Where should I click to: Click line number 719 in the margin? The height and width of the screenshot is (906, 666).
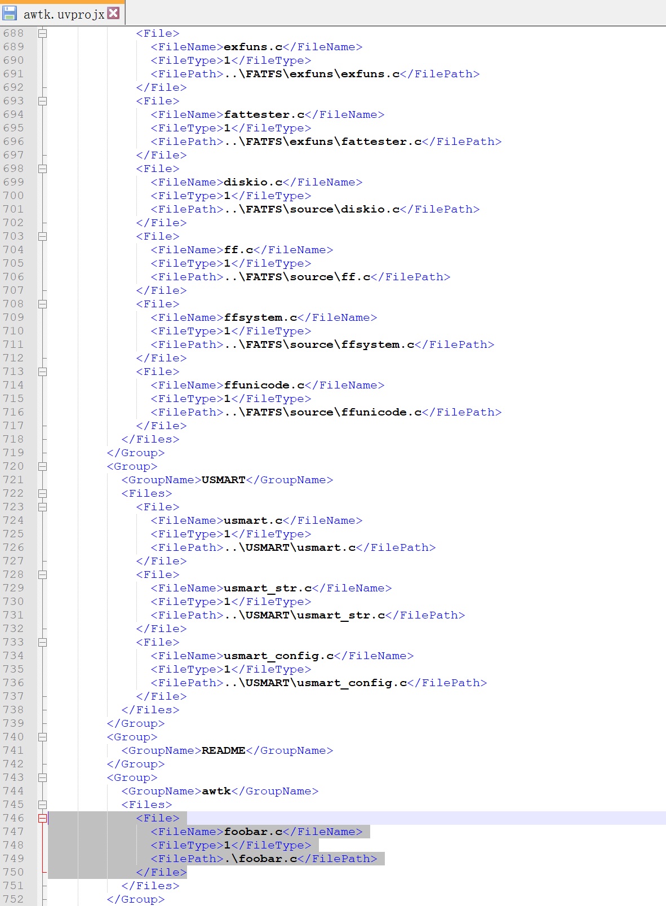click(14, 453)
